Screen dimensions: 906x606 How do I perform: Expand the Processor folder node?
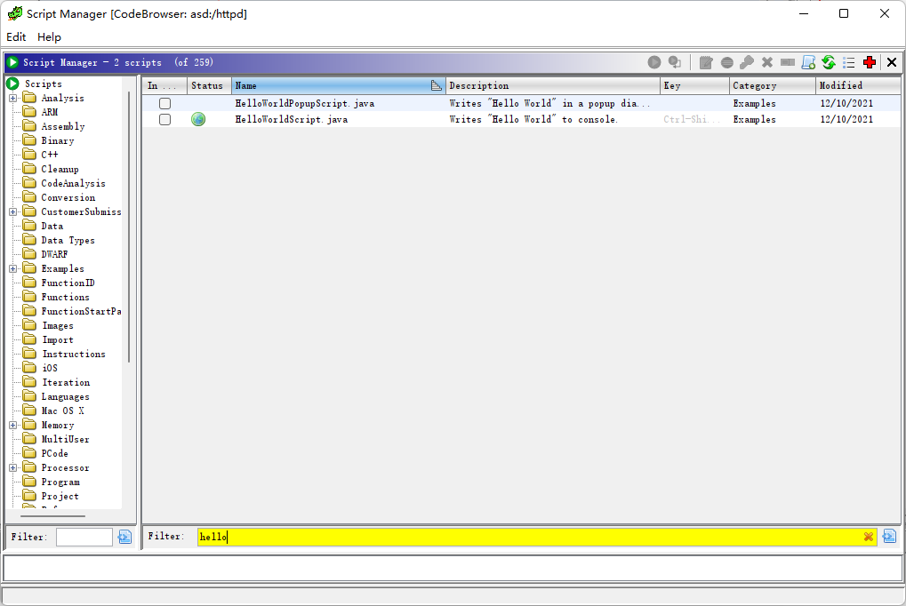[12, 468]
